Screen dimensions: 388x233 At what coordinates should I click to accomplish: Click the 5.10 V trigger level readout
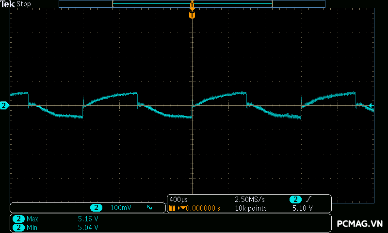tap(302, 208)
